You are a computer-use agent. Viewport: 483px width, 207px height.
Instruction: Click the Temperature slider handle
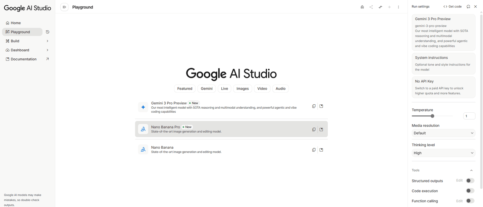coord(432,116)
